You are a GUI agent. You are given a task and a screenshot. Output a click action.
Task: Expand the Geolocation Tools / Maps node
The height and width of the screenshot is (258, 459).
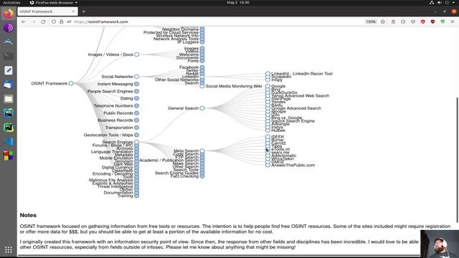[136, 135]
